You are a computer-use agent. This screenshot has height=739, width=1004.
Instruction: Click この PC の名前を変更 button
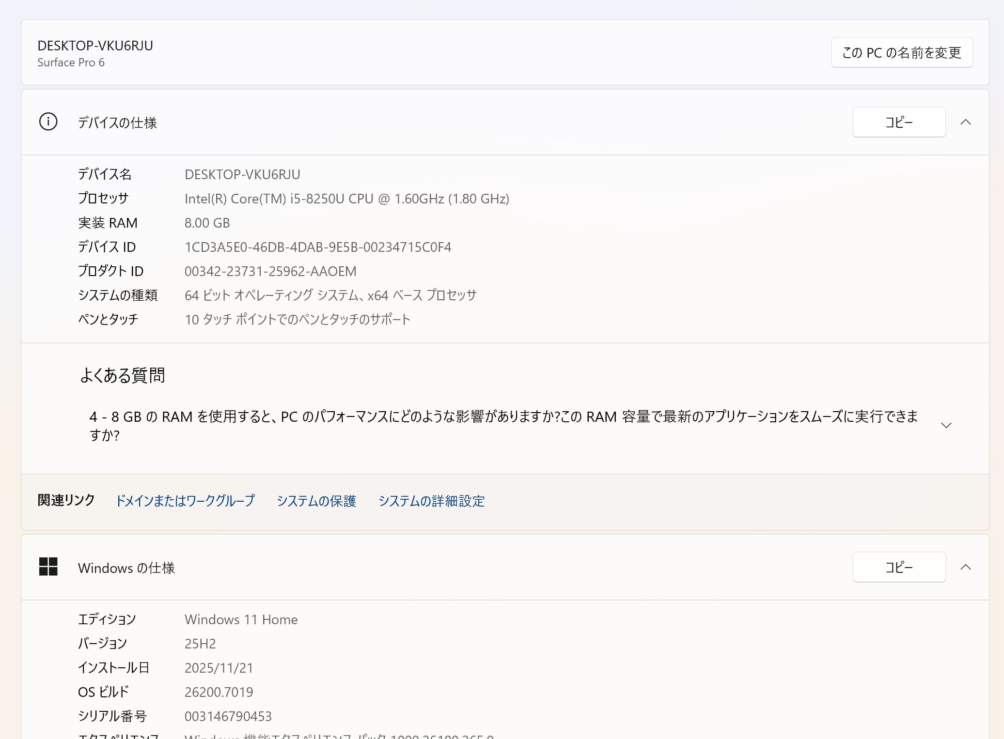tap(901, 52)
